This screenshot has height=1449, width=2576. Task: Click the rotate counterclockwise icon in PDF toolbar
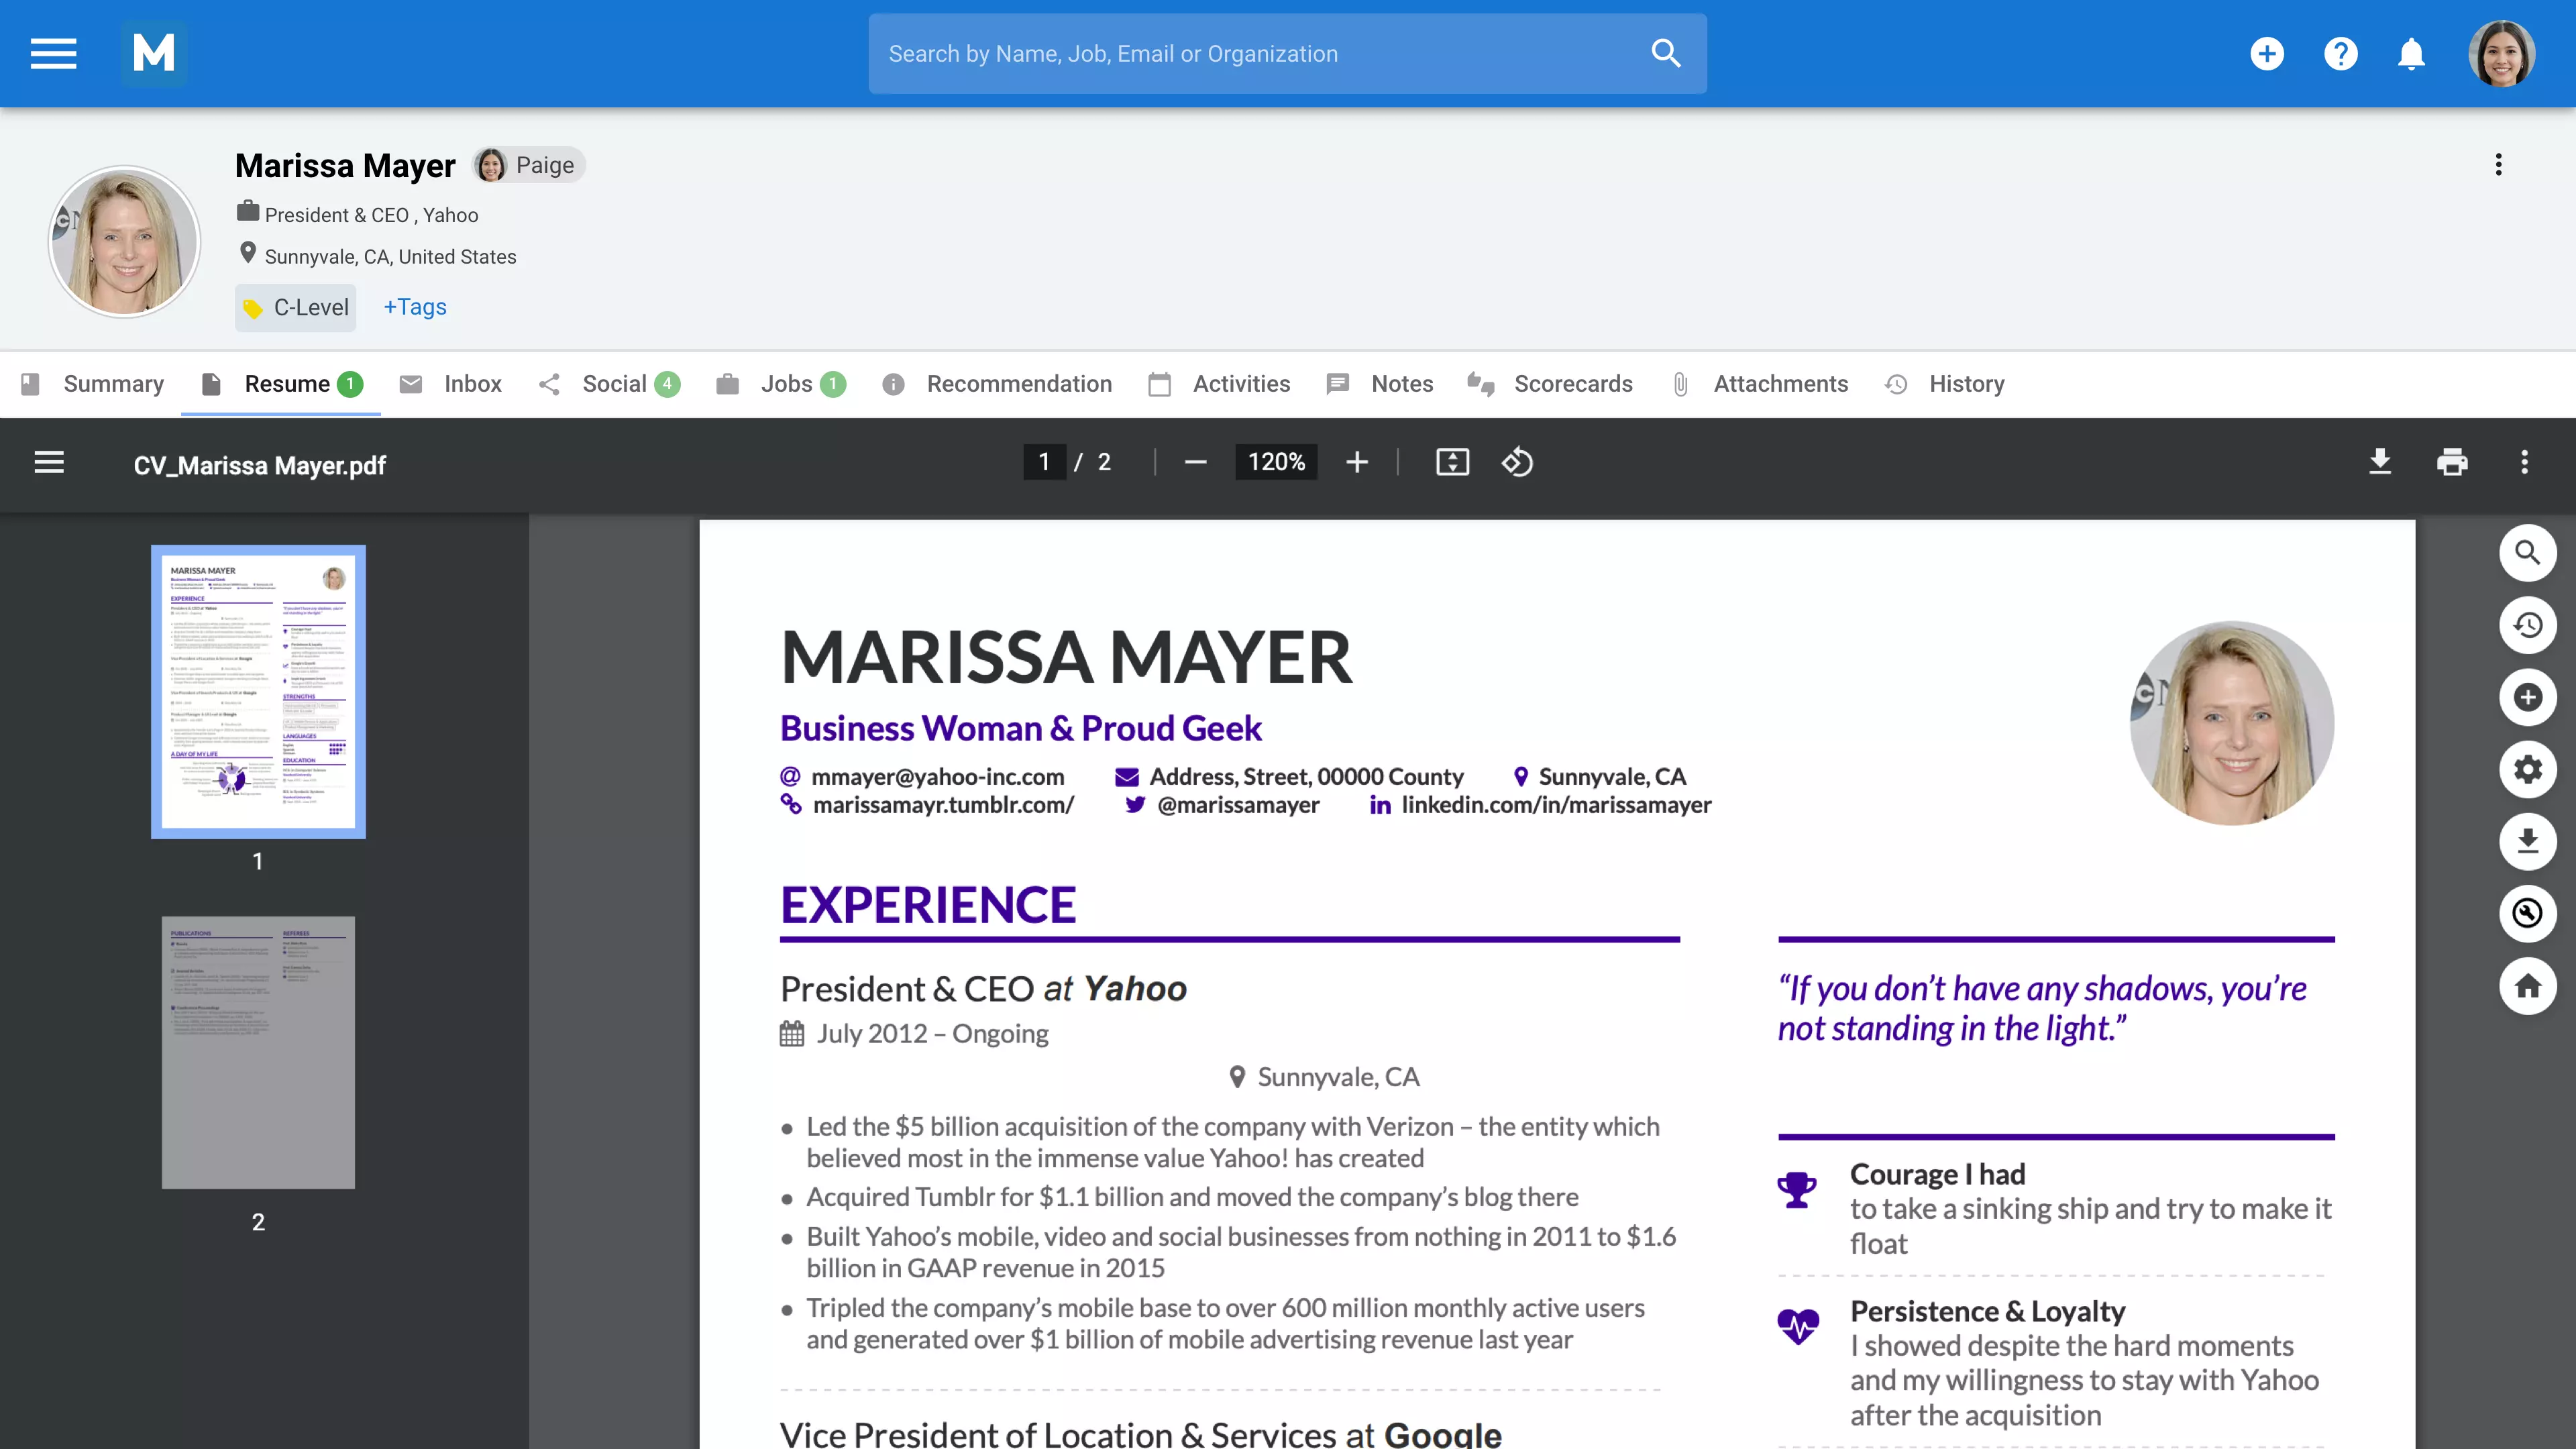(1517, 462)
